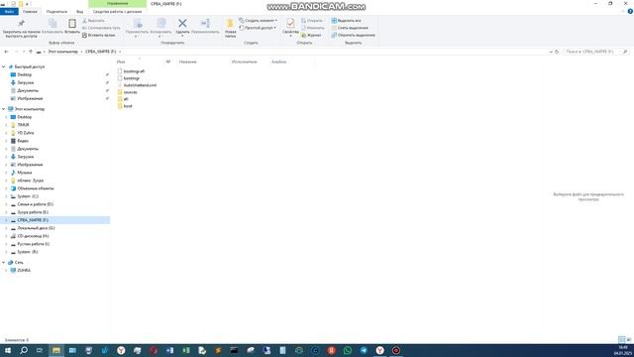Select System (R:) in the tree
This screenshot has width=634, height=357.
pos(28,252)
